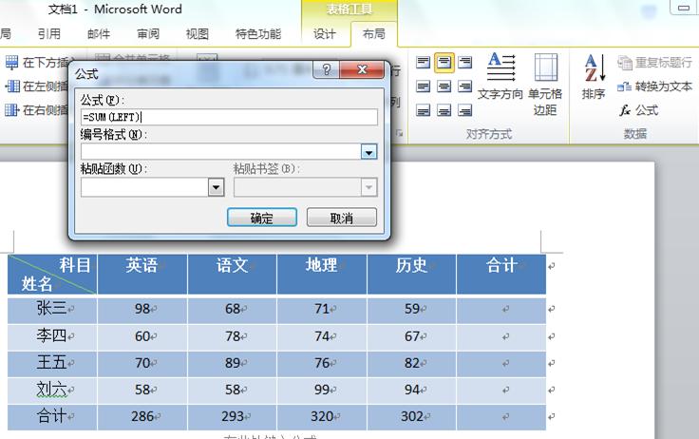Switch to the 邮件 ribbon tab
The height and width of the screenshot is (439, 699).
click(x=99, y=34)
